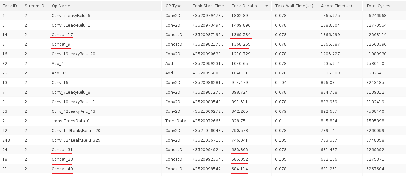The image size is (406, 176).
Task: Sort by the Task ID column header
Action: click(10, 6)
